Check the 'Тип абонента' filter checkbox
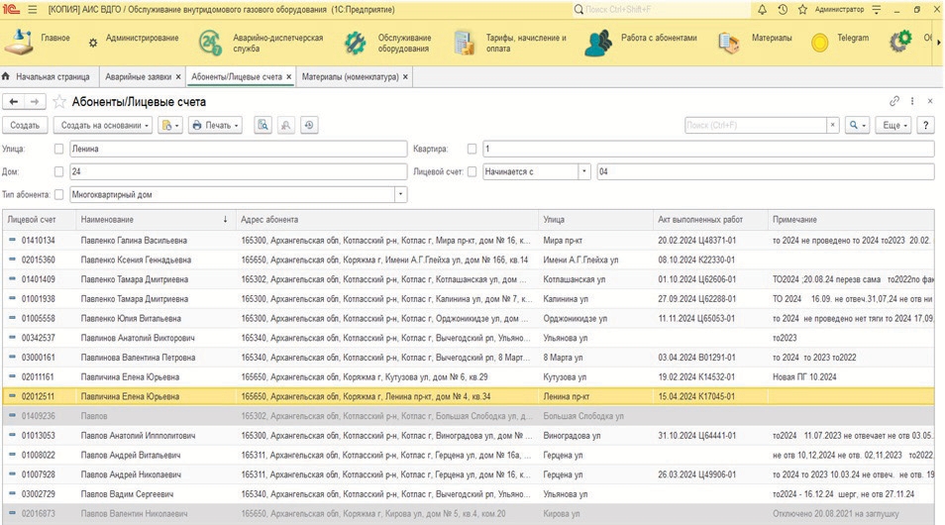The height and width of the screenshot is (525, 945). click(x=59, y=194)
